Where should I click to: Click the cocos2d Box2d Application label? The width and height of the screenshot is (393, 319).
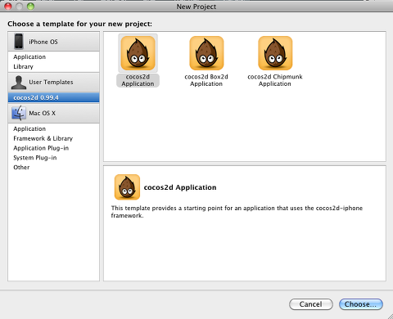(x=206, y=80)
